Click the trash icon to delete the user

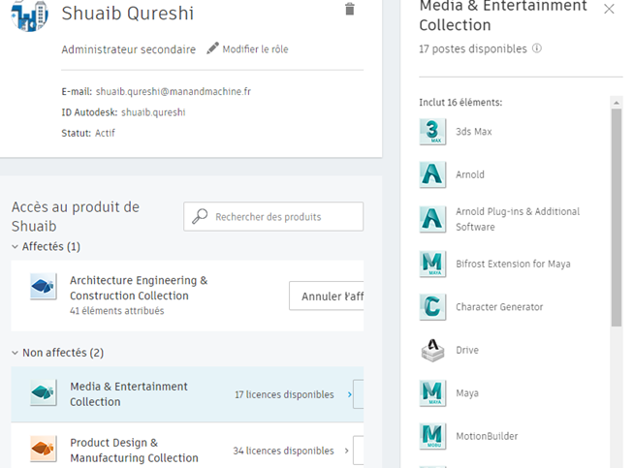pyautogui.click(x=350, y=9)
